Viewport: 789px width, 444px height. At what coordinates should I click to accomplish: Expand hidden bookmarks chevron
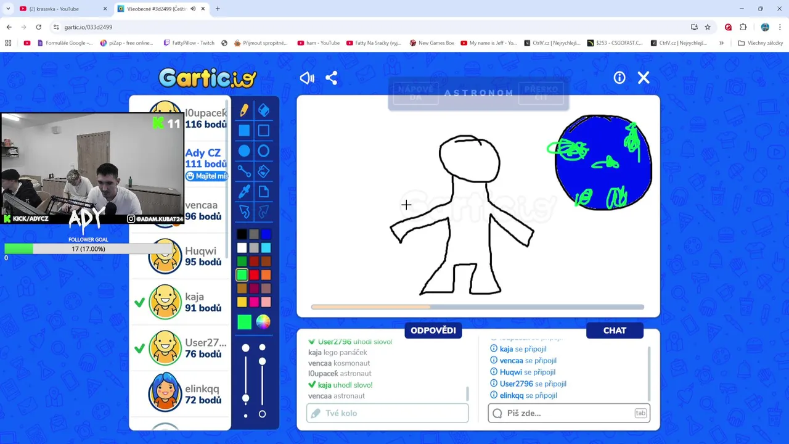721,43
